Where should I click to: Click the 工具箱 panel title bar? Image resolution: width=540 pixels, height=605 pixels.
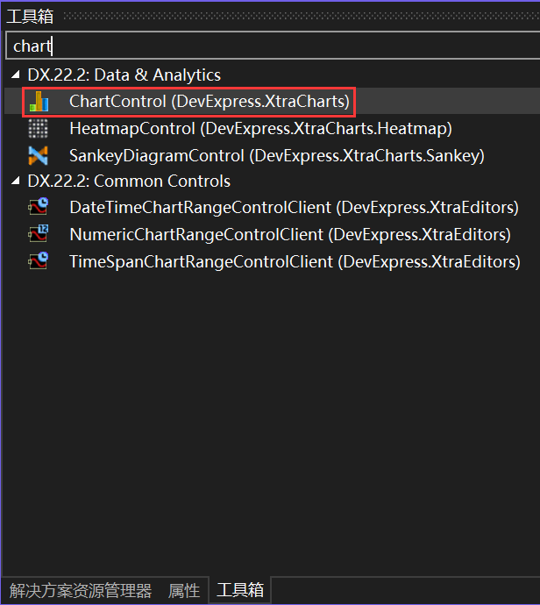click(x=270, y=16)
